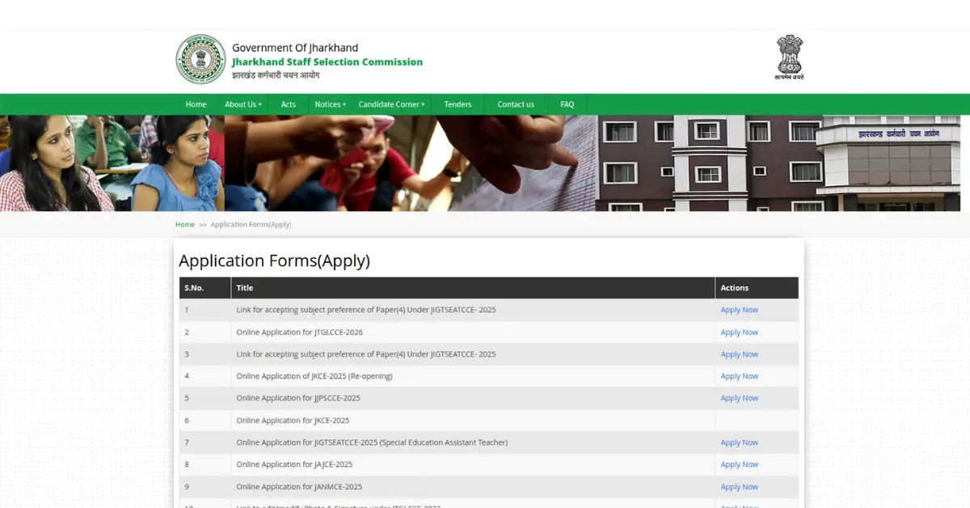Click the Jharkhand Staff Selection Commission title
This screenshot has width=970, height=508.
pos(327,62)
